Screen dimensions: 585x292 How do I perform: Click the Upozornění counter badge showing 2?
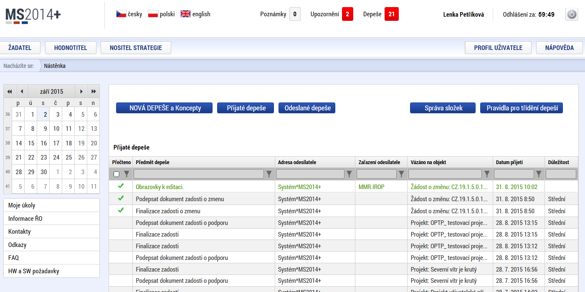pos(347,14)
